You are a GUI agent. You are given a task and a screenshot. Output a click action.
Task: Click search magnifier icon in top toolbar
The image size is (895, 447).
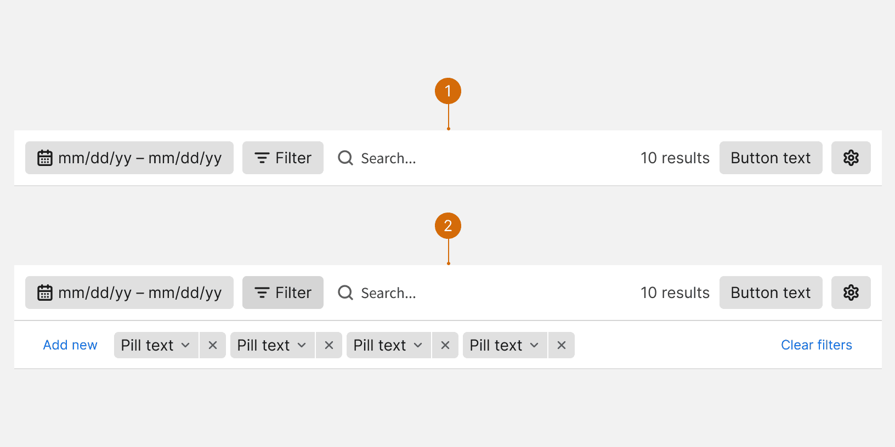tap(345, 158)
